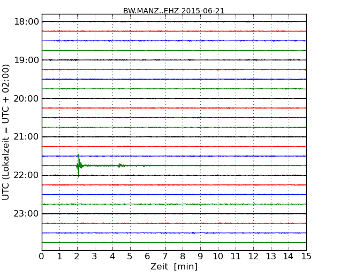Click x-axis tick label 3
The width and height of the screenshot is (348, 278).
tap(95, 257)
